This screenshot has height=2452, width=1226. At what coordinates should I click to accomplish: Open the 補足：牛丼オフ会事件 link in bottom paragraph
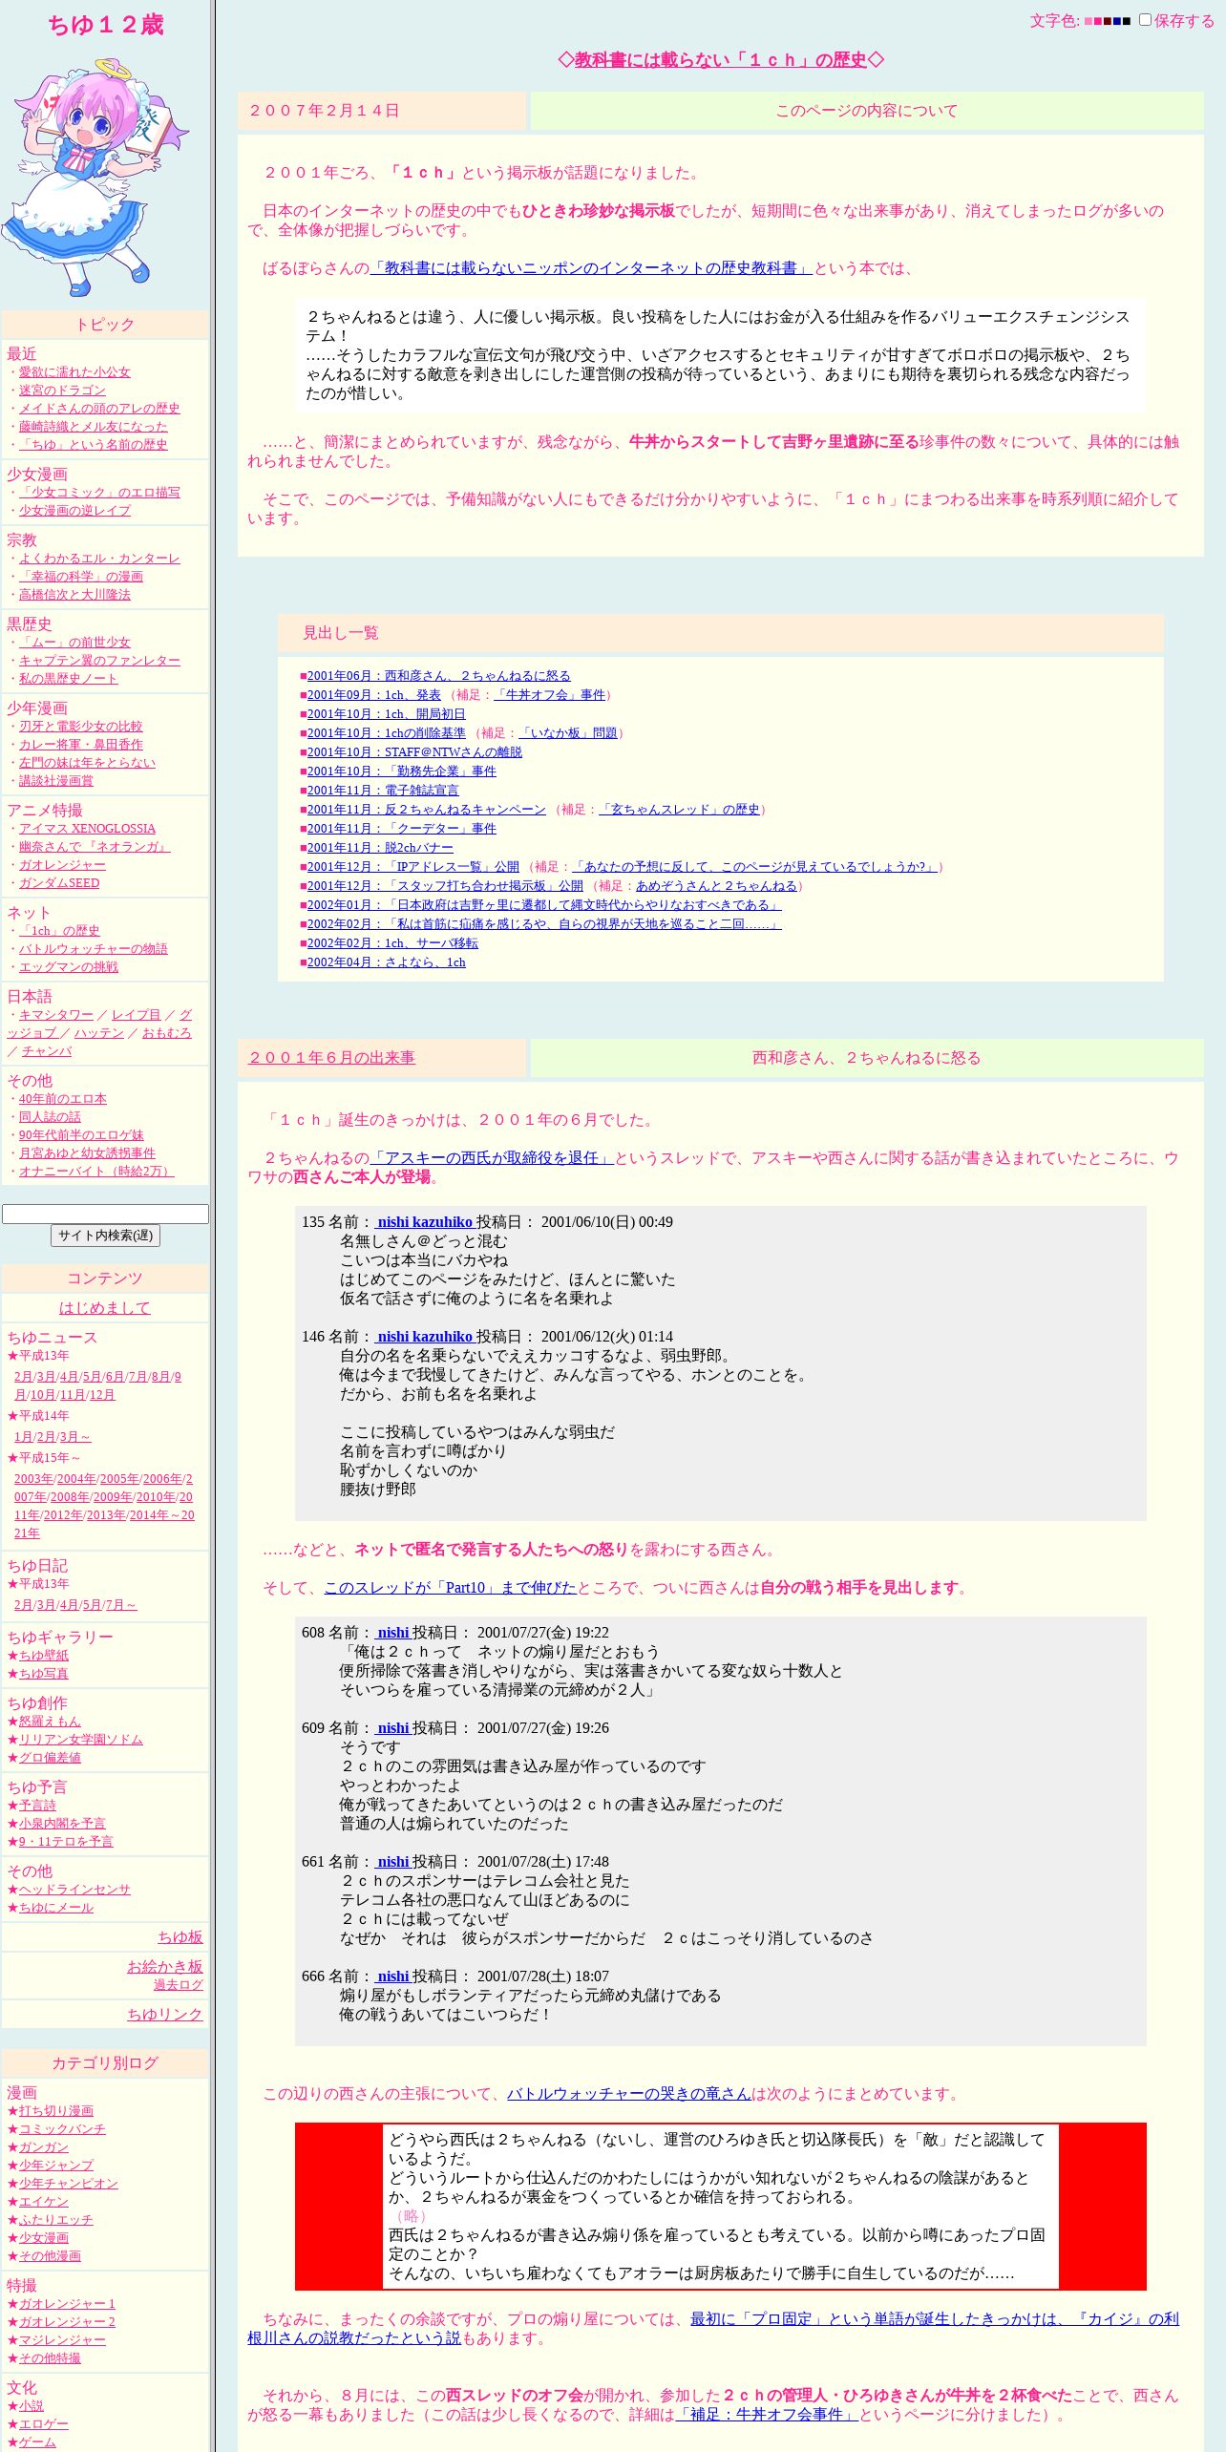point(767,2415)
